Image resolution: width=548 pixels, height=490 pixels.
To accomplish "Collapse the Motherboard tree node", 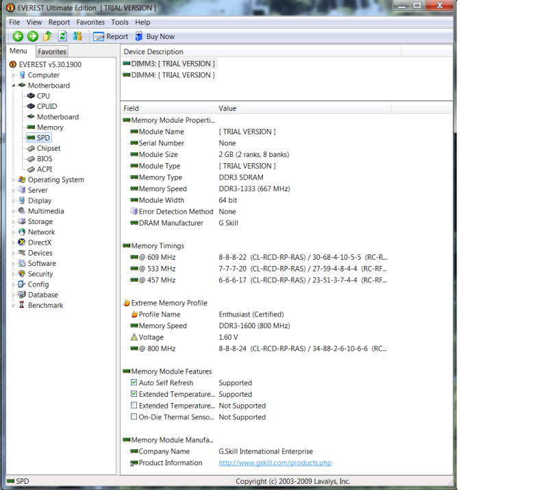I will [14, 86].
